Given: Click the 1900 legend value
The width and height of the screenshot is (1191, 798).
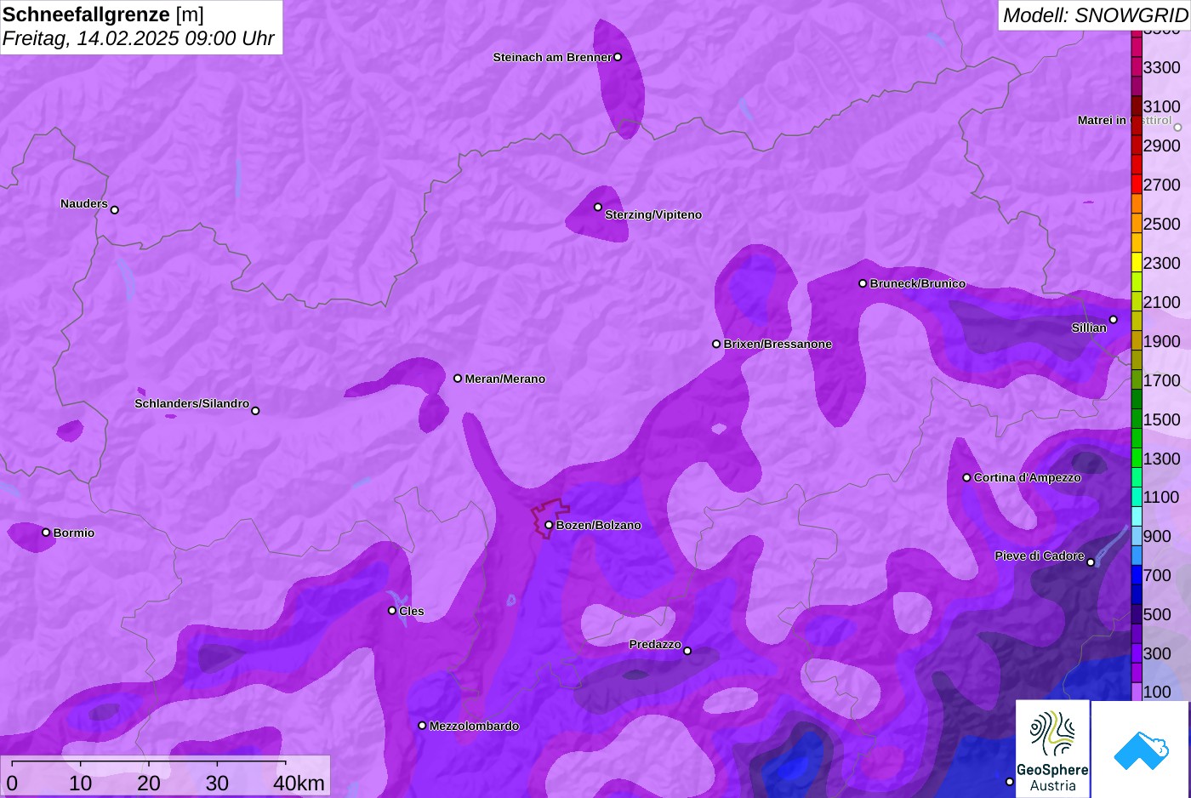Looking at the screenshot, I should tap(1161, 341).
